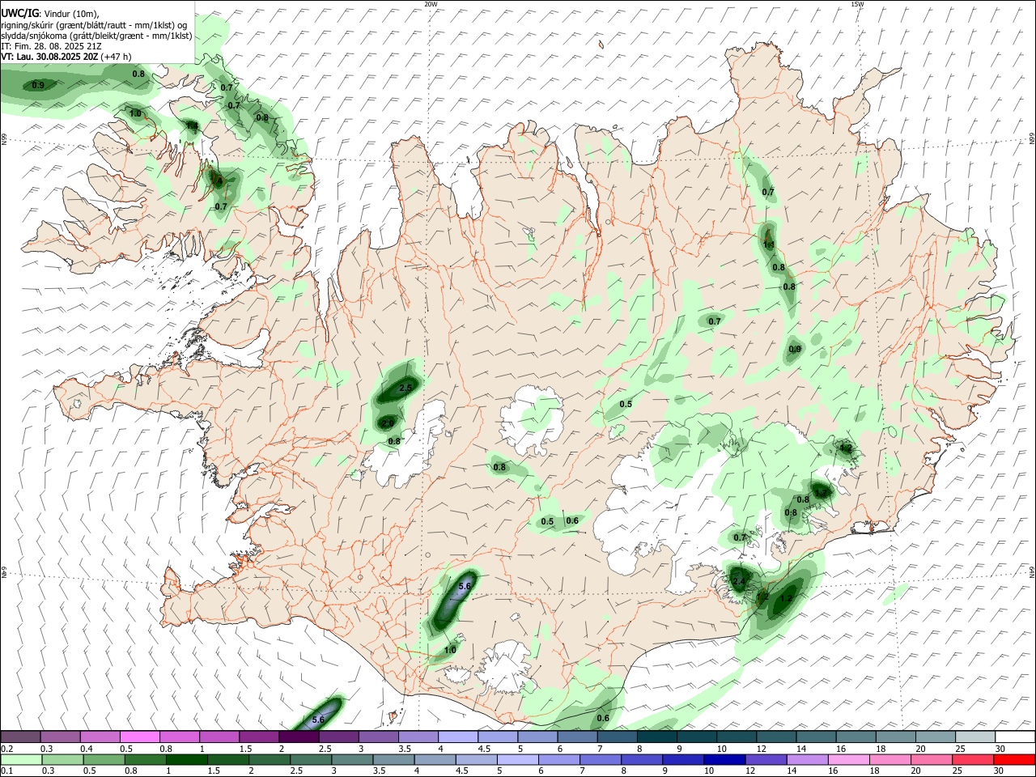Select the dark green swatch between 1 and 1.5
This screenshot has height=777, width=1036.
[x=186, y=759]
